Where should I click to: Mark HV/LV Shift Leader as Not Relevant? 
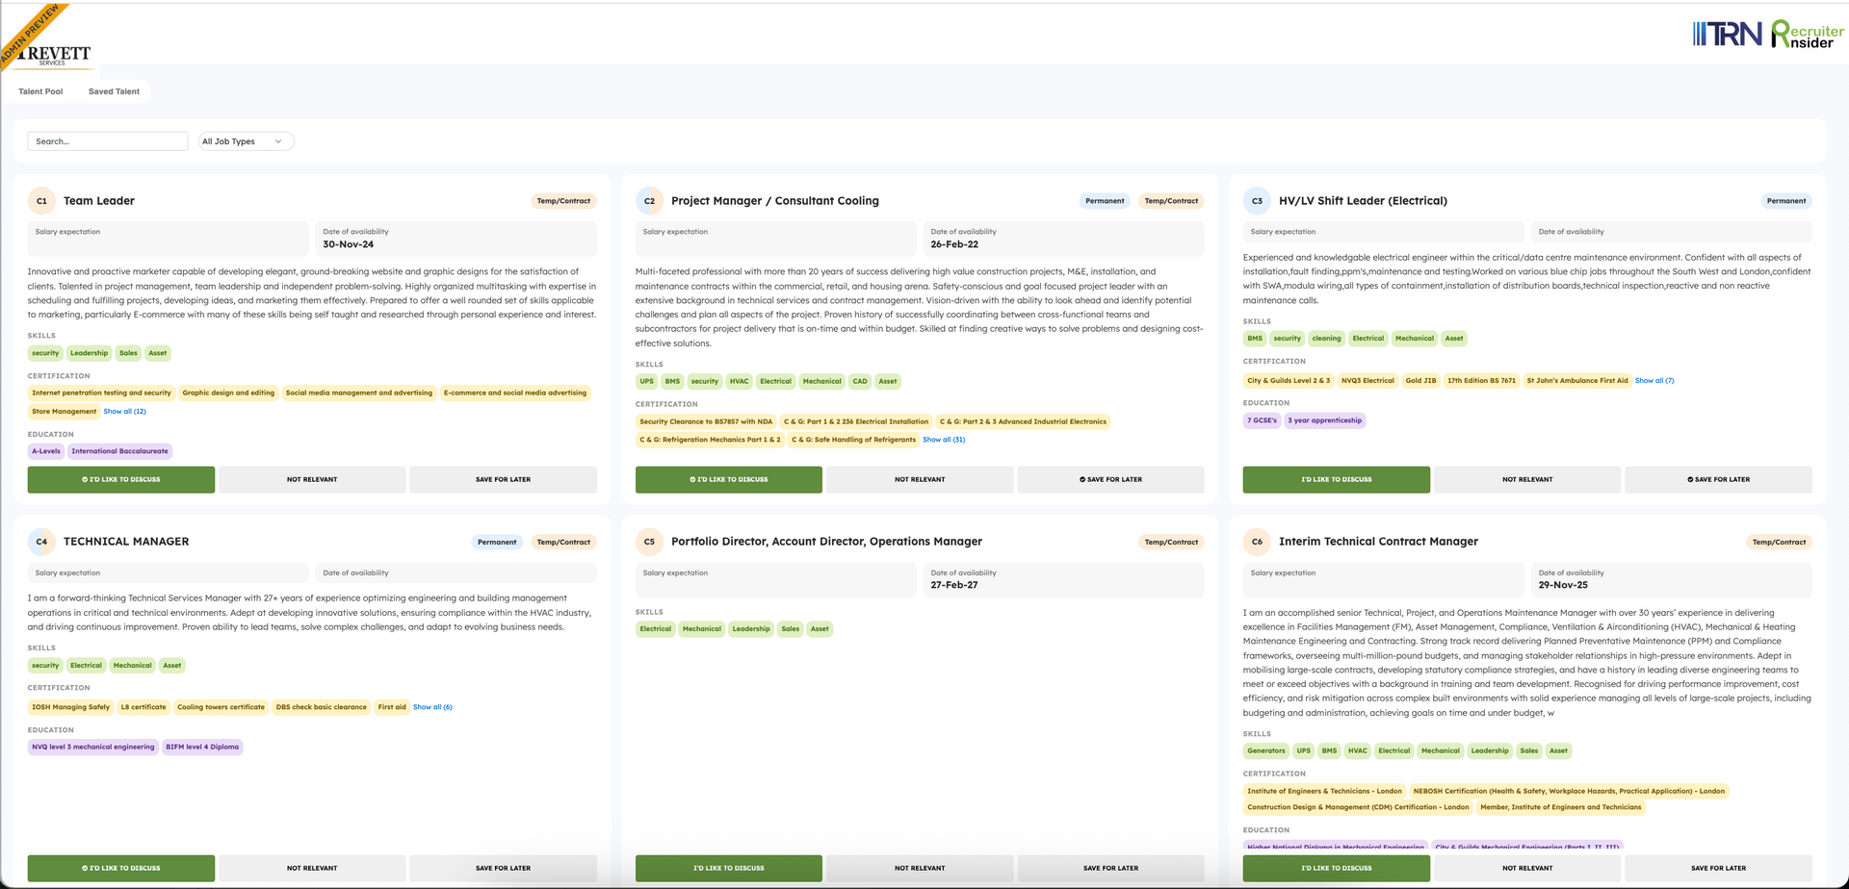[x=1527, y=479]
